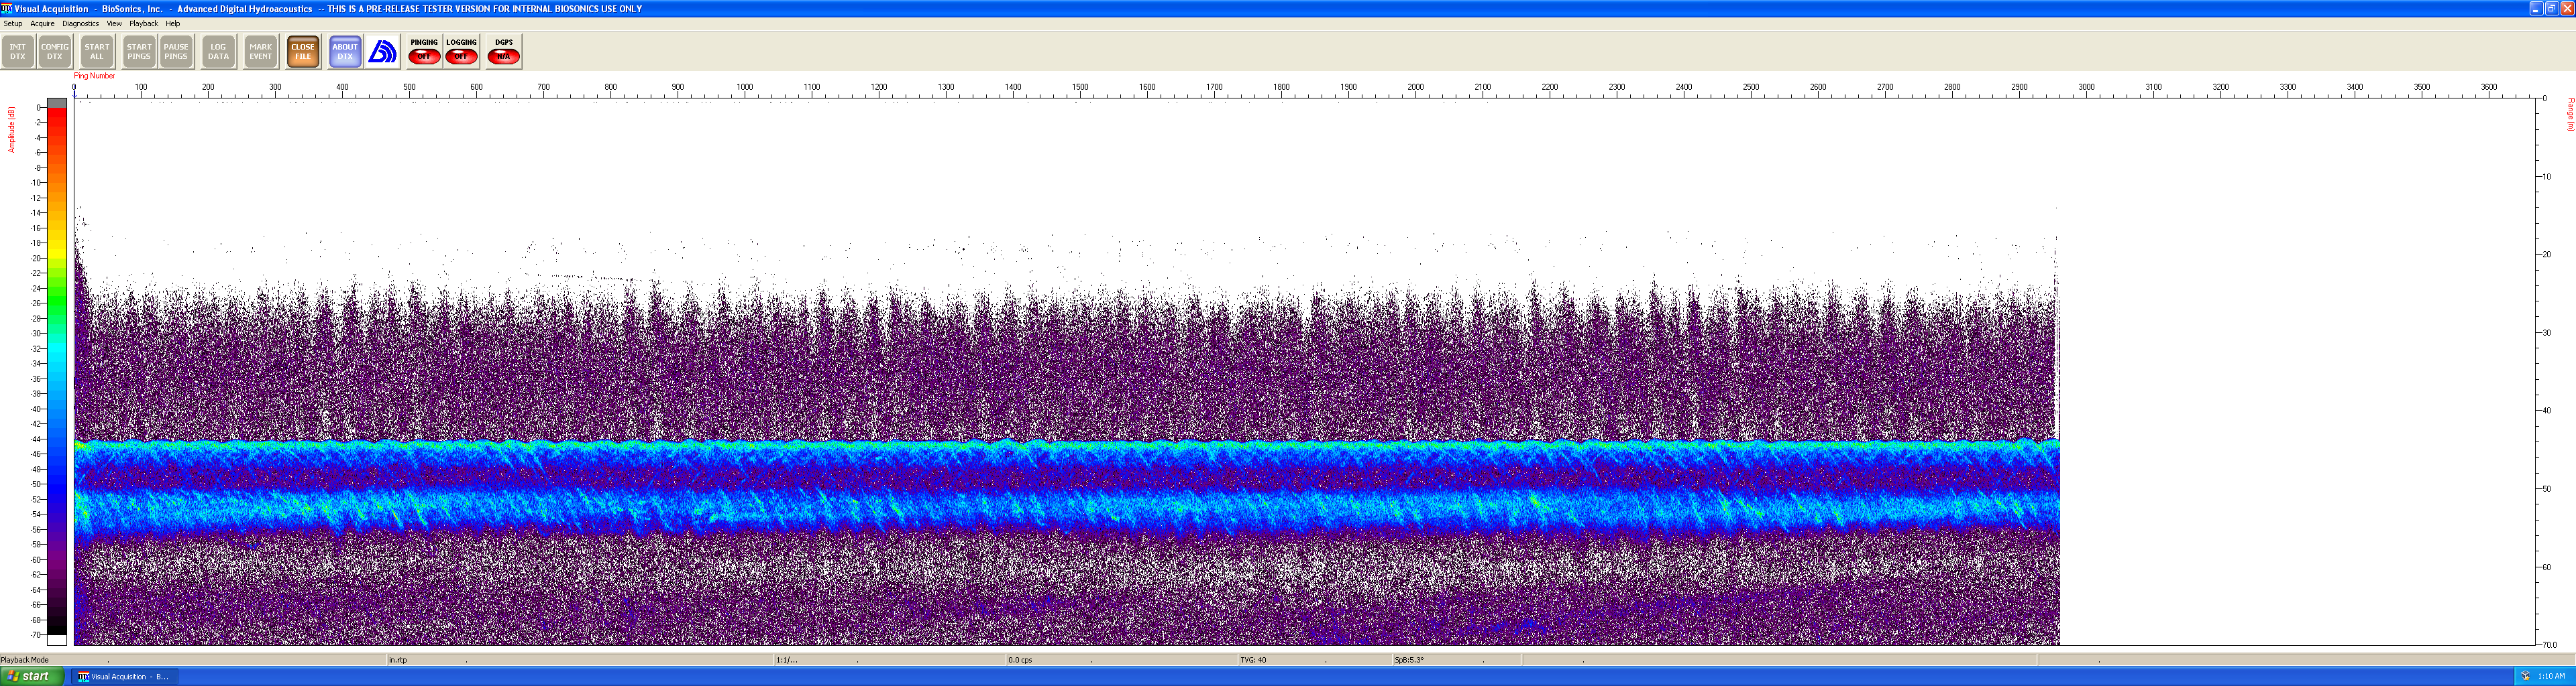Screen dimensions: 2576x686
Task: Open the Help menu
Action: point(173,24)
